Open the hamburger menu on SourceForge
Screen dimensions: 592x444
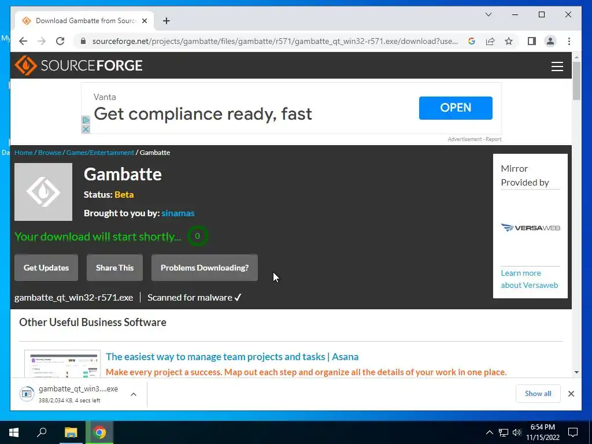(557, 66)
